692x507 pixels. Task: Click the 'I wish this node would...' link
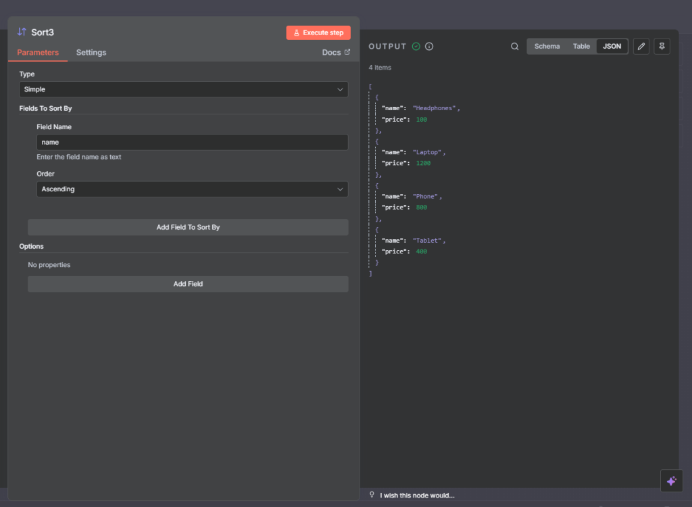417,496
